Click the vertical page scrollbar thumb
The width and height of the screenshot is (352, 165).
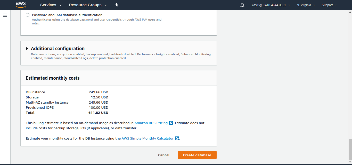point(350,150)
